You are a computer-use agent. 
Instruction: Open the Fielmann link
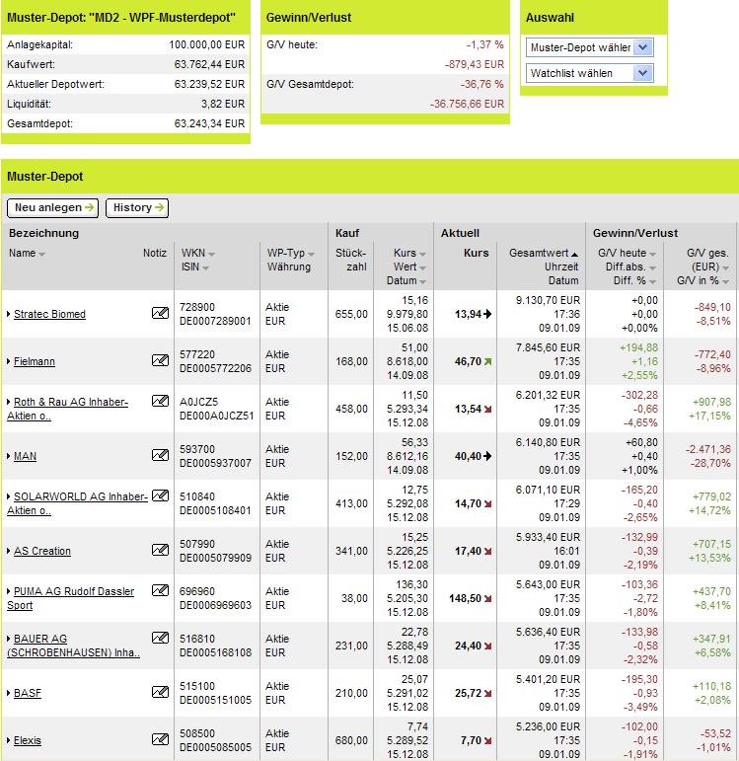point(34,361)
